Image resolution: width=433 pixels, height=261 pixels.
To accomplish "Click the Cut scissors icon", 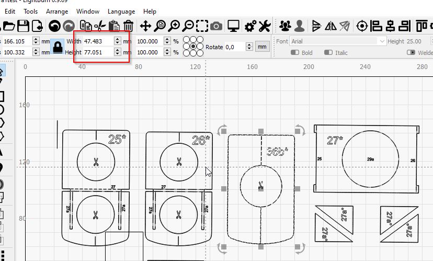I will [100, 26].
